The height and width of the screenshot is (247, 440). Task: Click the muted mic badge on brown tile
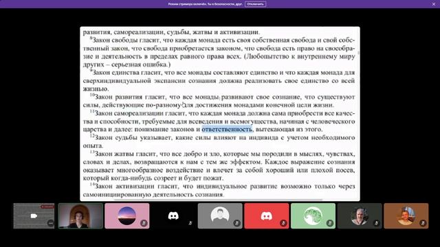[423, 223]
